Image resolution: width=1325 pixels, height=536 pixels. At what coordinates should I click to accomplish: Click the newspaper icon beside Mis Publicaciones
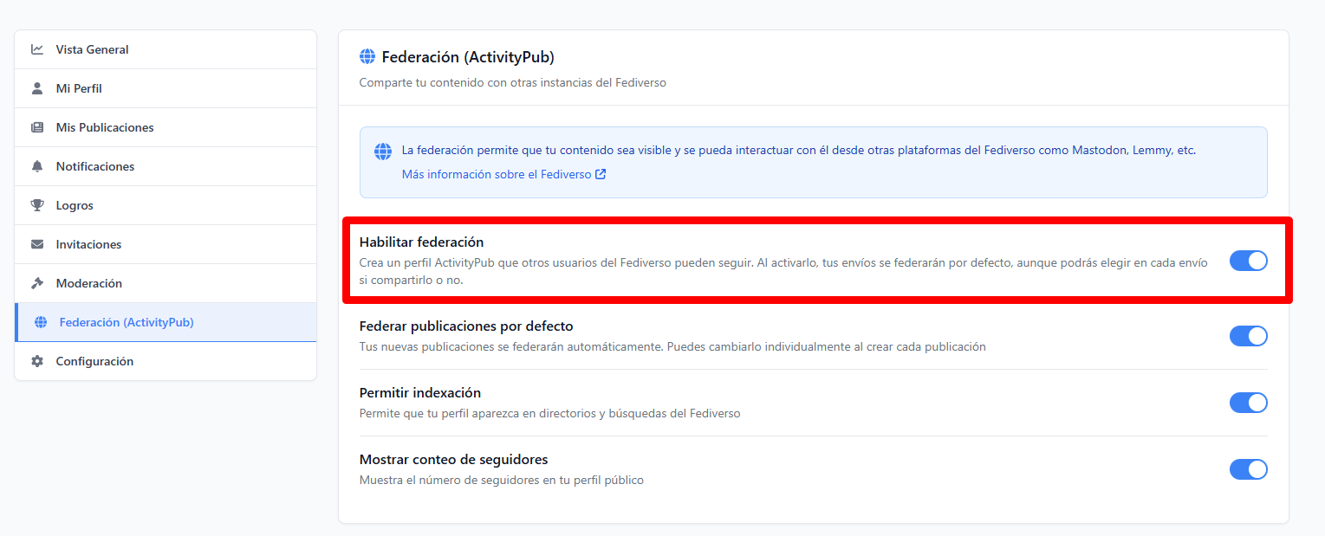point(37,127)
